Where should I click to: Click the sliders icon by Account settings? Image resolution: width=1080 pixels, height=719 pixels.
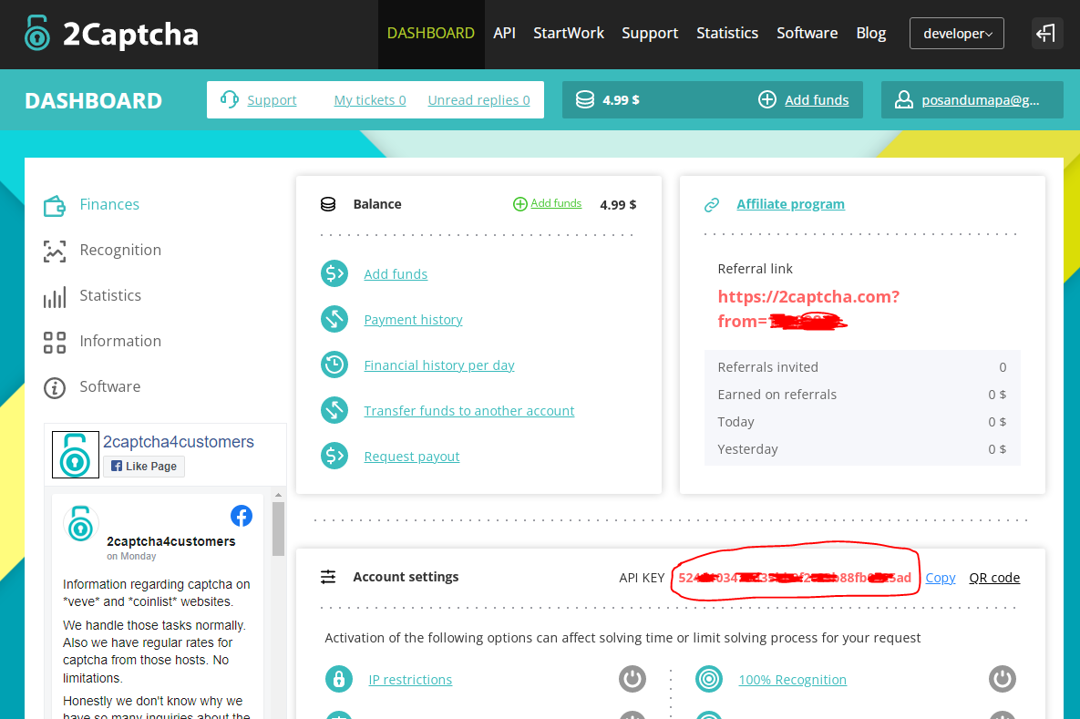328,577
